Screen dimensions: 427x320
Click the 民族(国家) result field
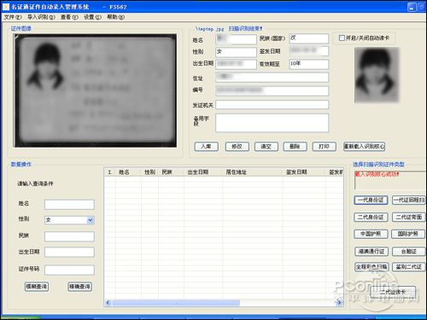coord(309,38)
